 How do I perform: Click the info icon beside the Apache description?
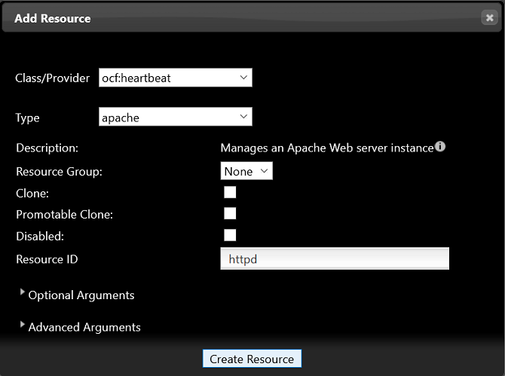(x=440, y=147)
